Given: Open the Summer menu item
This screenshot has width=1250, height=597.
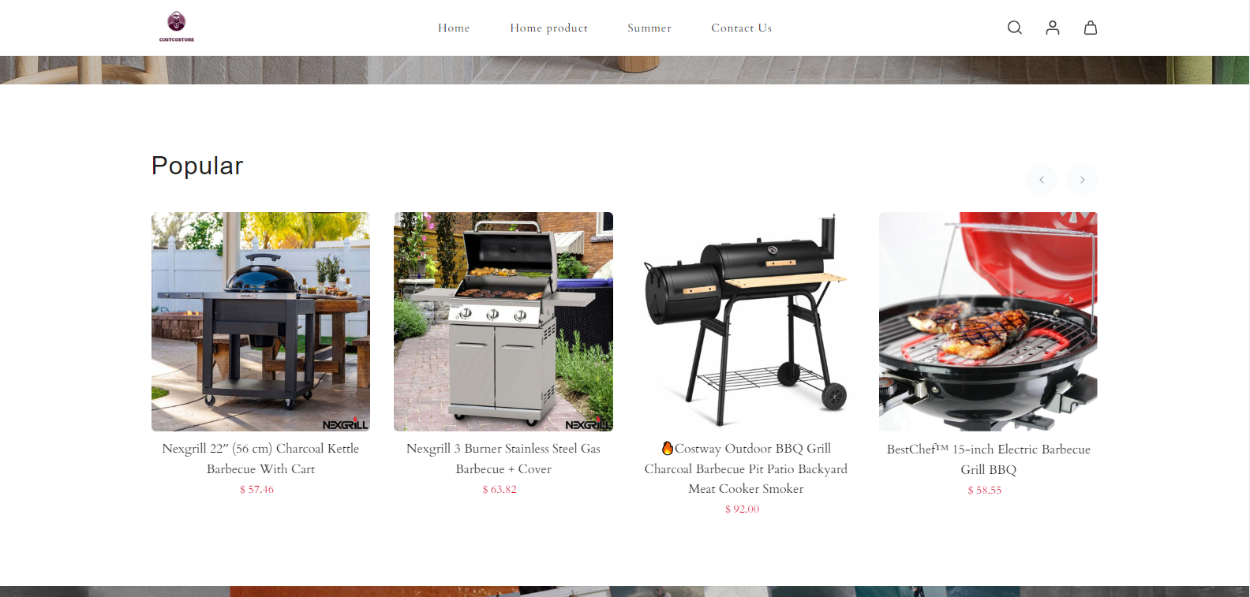Looking at the screenshot, I should tap(649, 28).
